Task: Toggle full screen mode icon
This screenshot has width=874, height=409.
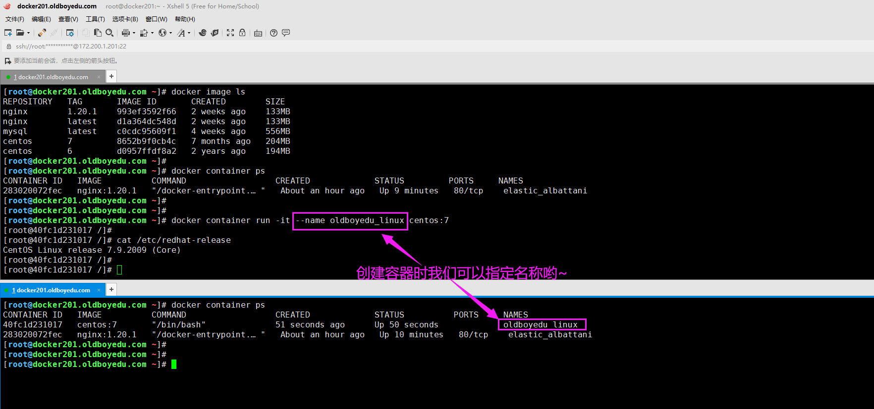Action: pos(230,33)
